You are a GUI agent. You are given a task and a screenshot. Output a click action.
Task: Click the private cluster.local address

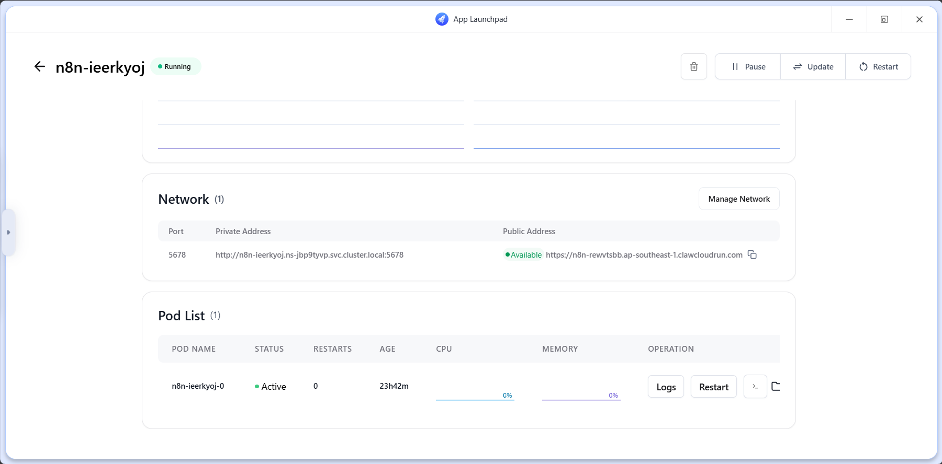[309, 255]
